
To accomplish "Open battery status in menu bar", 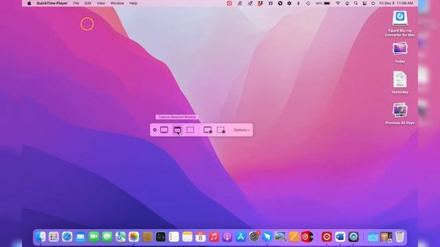I will click(x=323, y=3).
